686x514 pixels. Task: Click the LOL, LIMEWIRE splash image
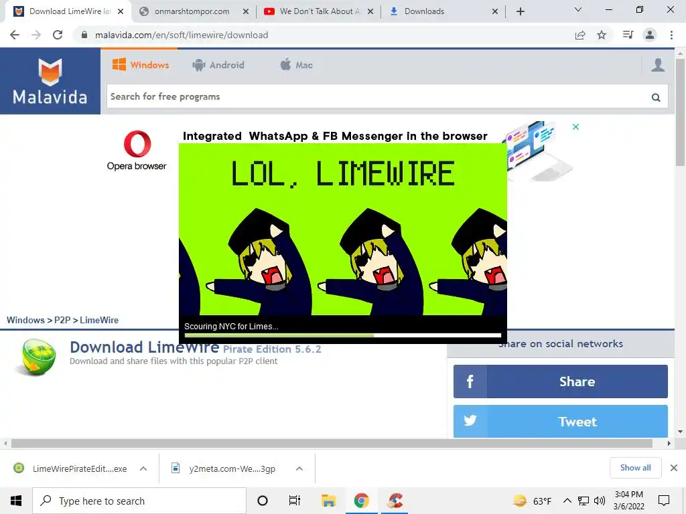coord(342,229)
